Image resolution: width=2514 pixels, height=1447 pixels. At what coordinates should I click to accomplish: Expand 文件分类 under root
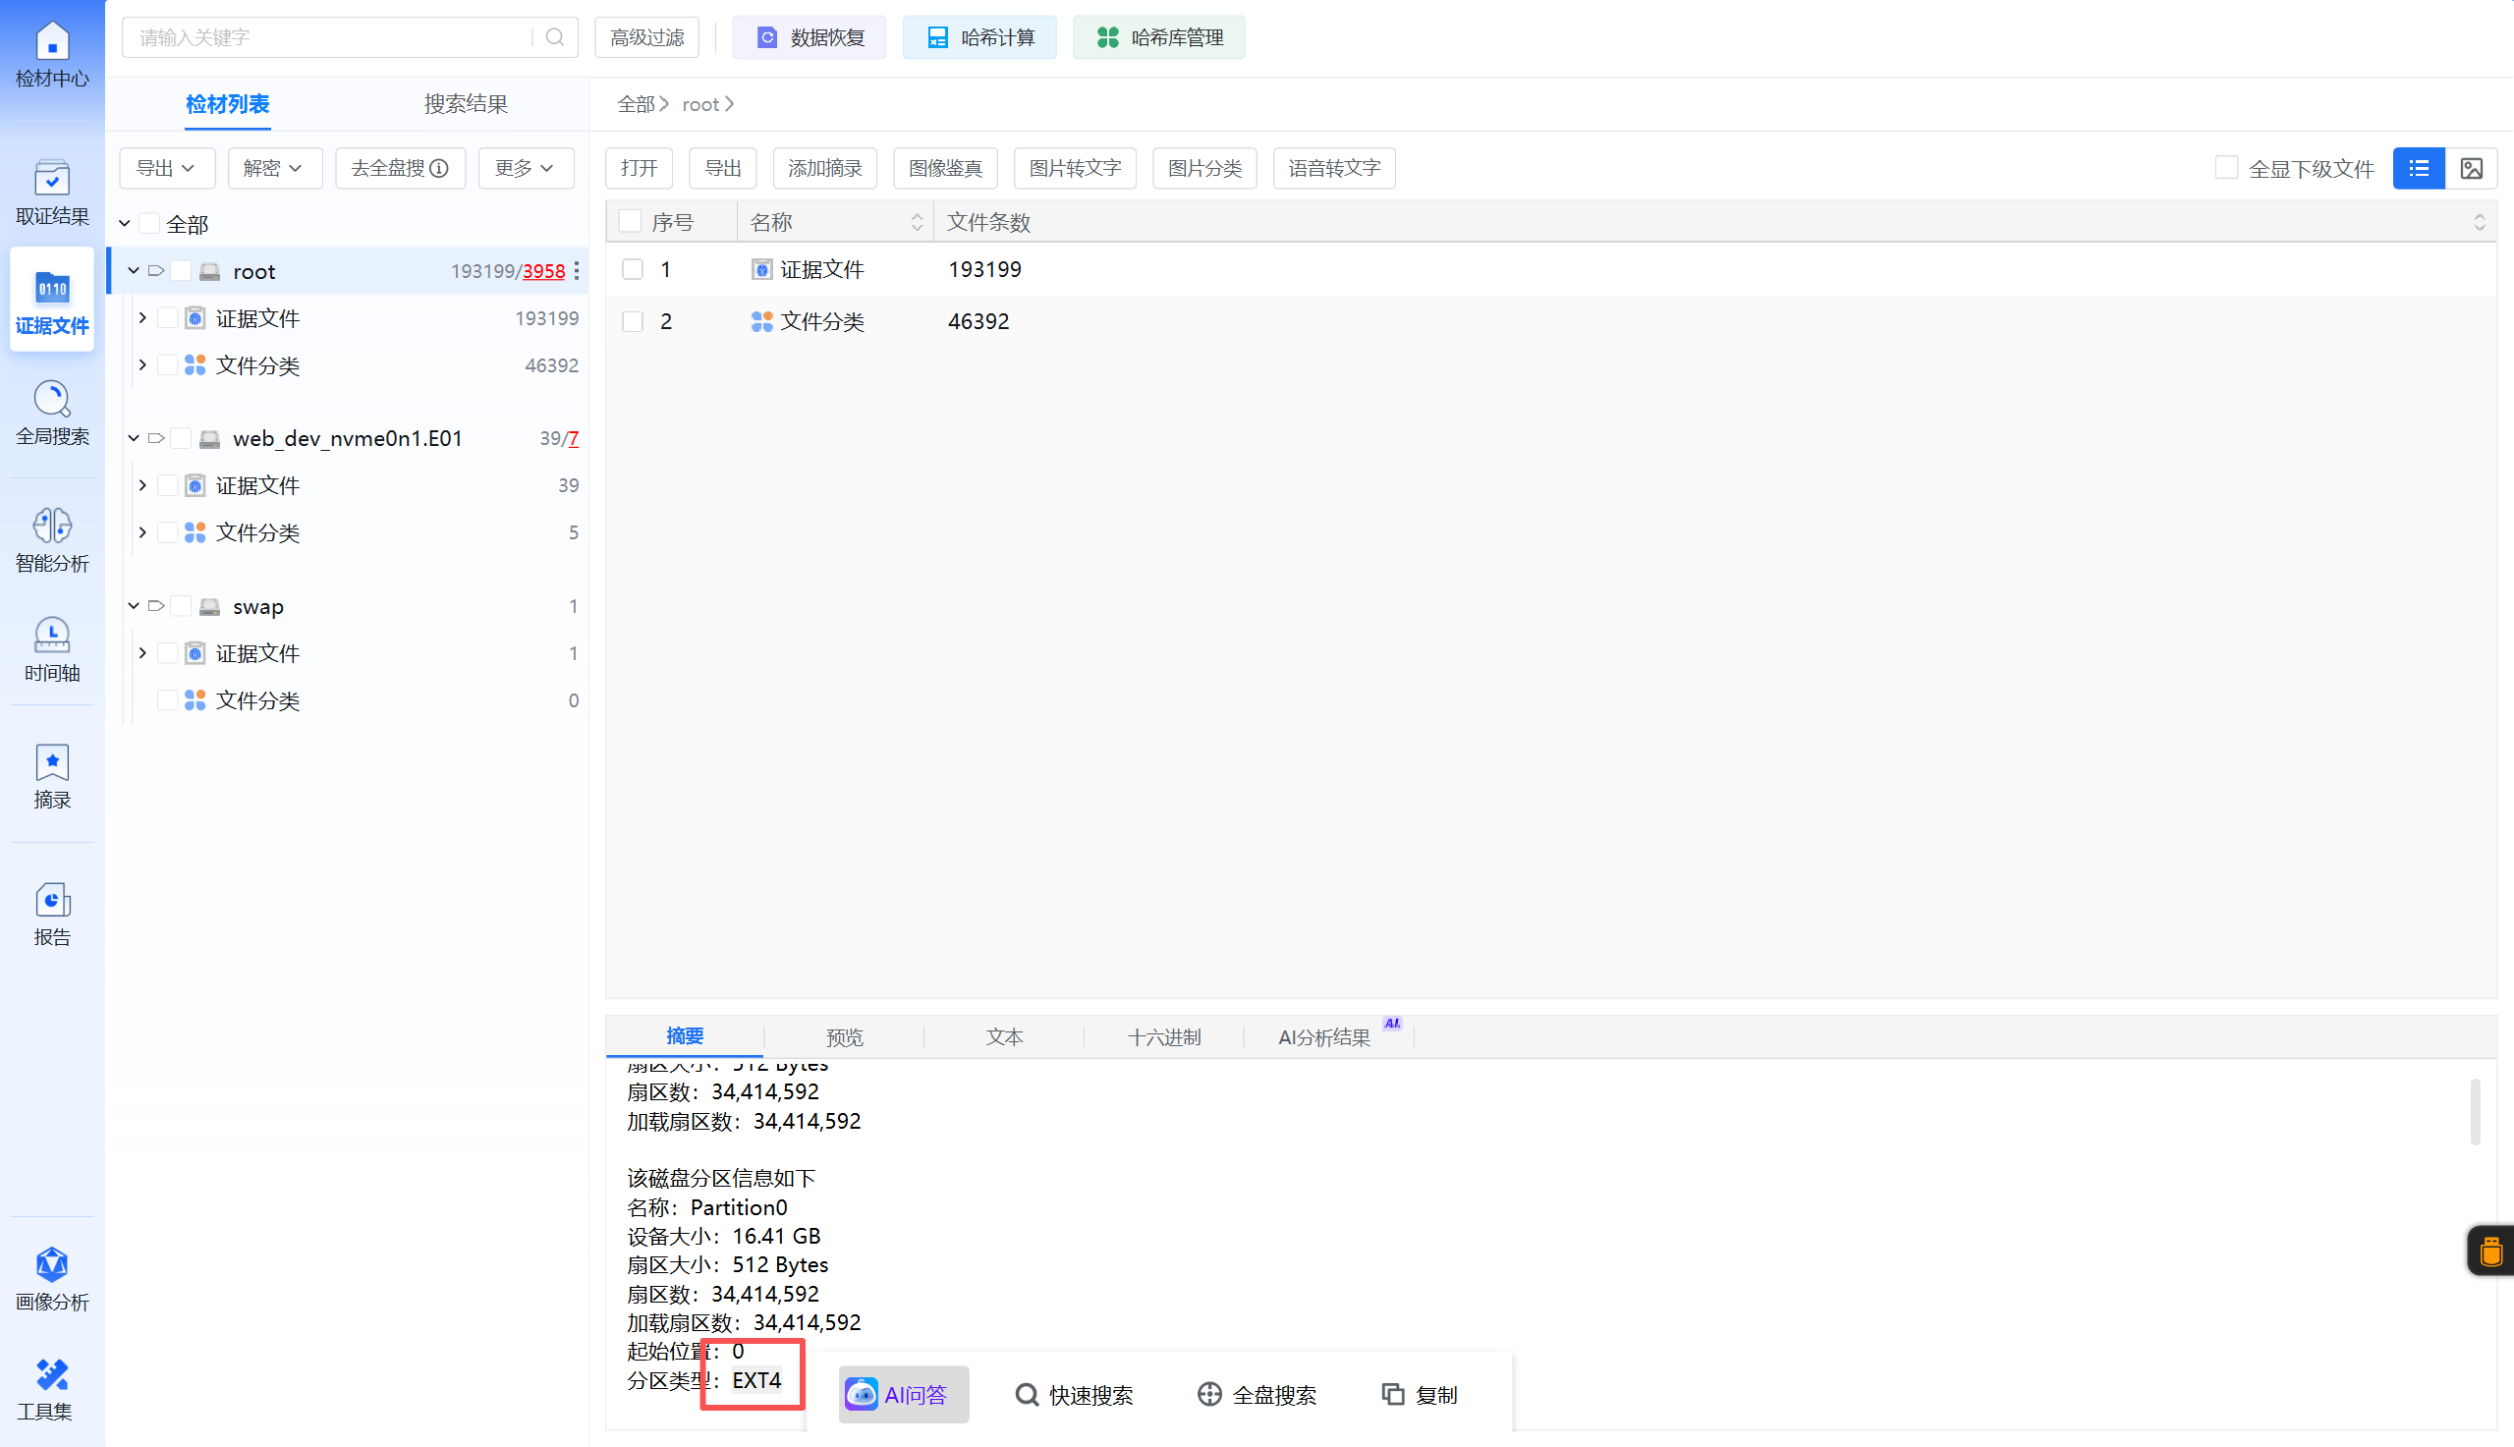coord(143,364)
